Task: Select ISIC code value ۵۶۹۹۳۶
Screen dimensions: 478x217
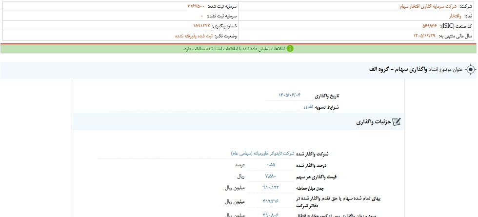Action: (x=430, y=26)
